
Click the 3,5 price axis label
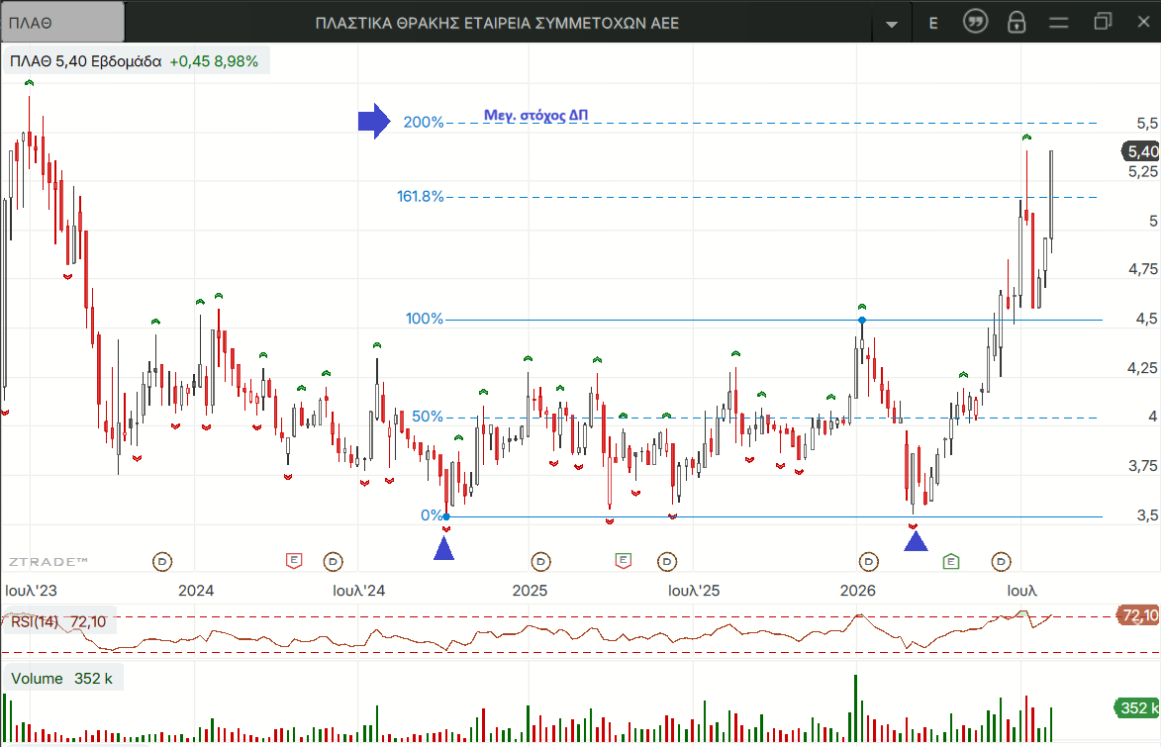(x=1147, y=514)
